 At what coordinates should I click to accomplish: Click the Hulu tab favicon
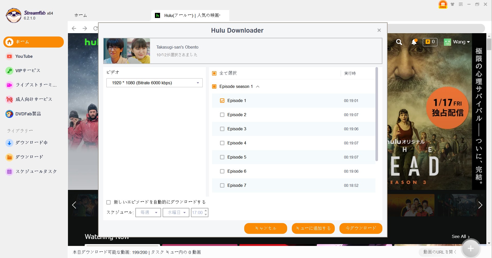click(157, 15)
